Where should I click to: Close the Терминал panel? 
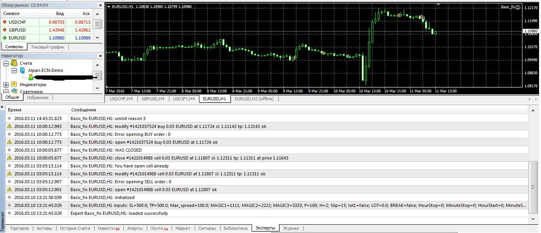pos(2,106)
